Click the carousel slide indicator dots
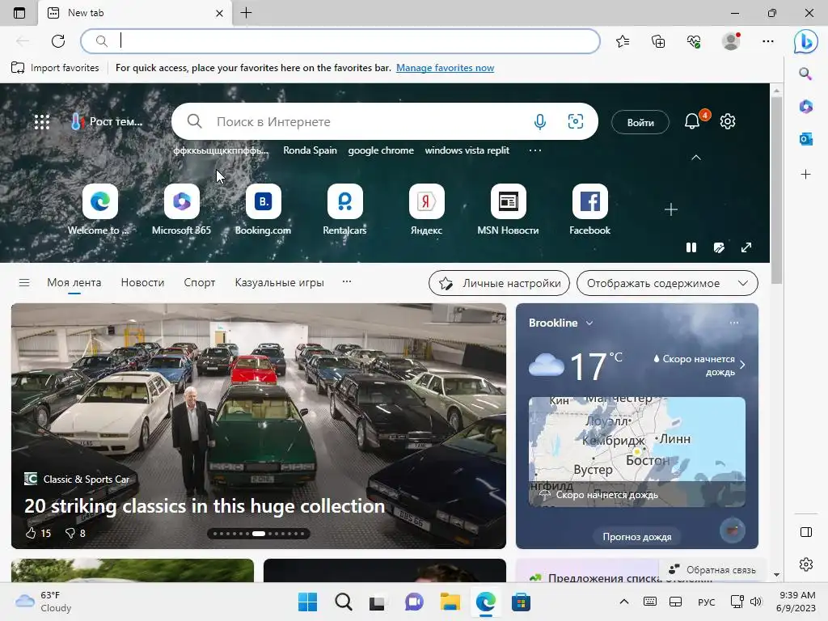This screenshot has height=621, width=828. (259, 534)
